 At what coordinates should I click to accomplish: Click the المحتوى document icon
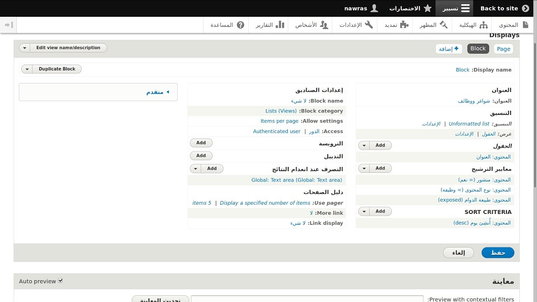[525, 25]
